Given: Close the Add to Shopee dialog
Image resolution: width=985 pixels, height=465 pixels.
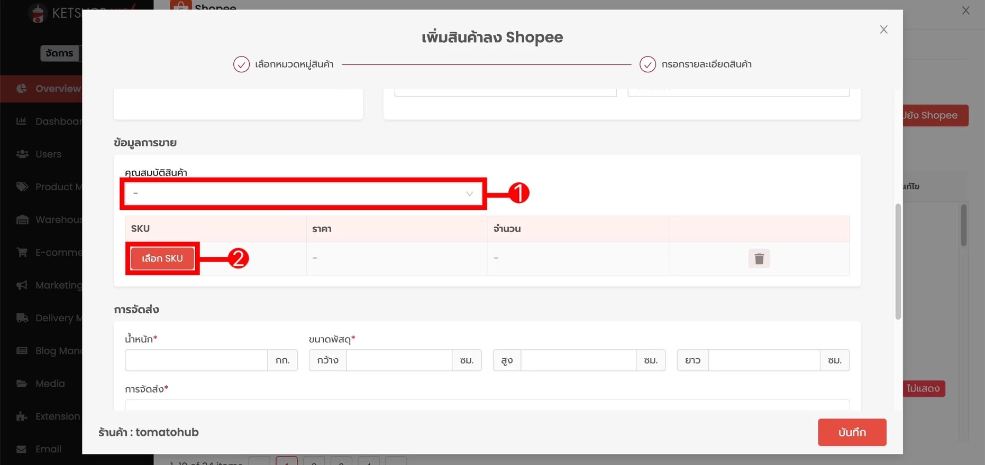Looking at the screenshot, I should 883,30.
